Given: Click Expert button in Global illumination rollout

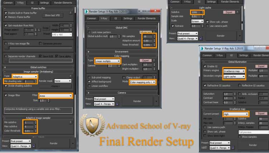Looking at the screenshot, I should click(261, 66).
